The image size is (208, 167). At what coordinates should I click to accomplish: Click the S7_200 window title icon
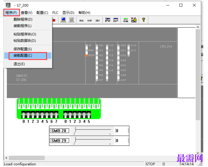[x=8, y=5]
